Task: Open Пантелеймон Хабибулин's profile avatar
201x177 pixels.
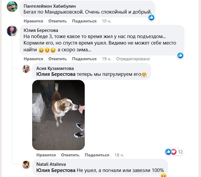Action: 12,6
